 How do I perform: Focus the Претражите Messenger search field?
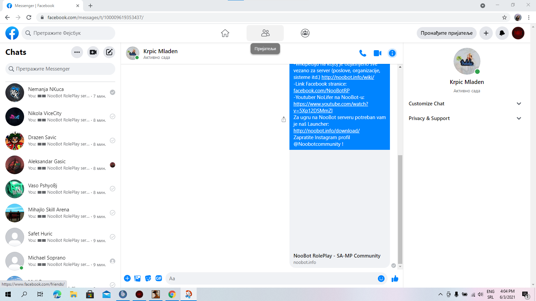pos(60,69)
